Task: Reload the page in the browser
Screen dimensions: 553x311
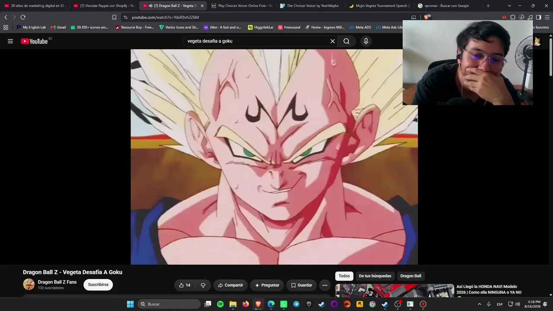Action: click(23, 17)
